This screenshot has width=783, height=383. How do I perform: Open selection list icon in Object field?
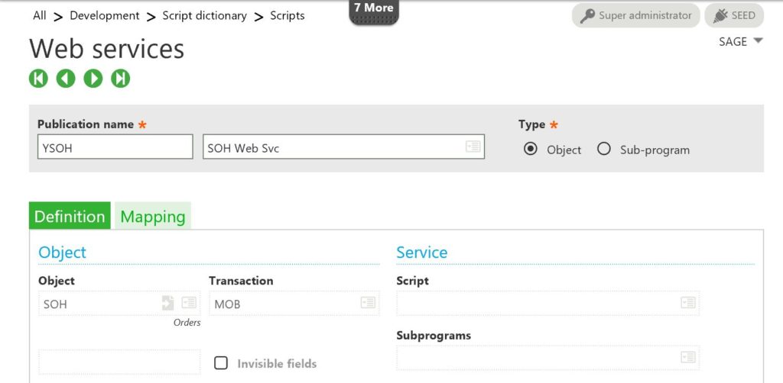[x=189, y=304]
